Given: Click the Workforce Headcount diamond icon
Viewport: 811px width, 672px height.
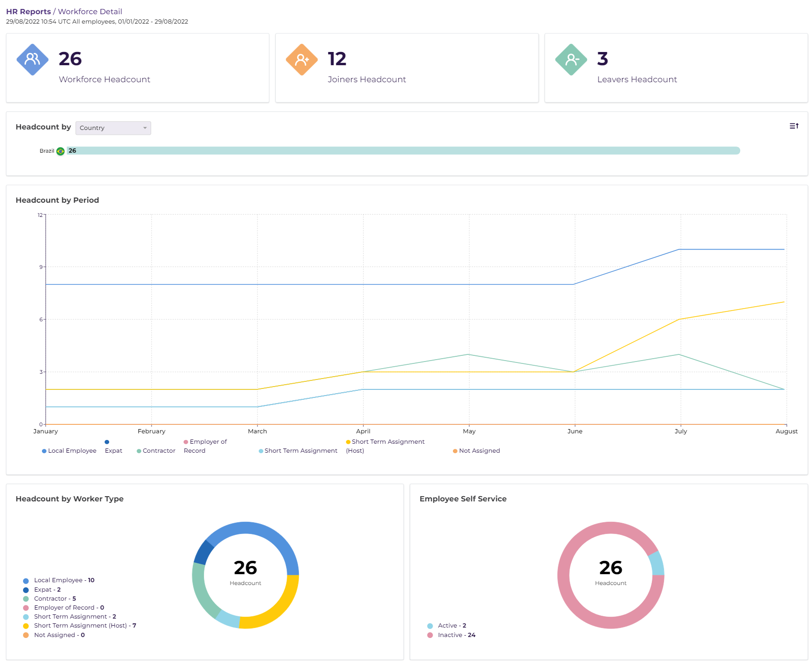Looking at the screenshot, I should pos(32,59).
